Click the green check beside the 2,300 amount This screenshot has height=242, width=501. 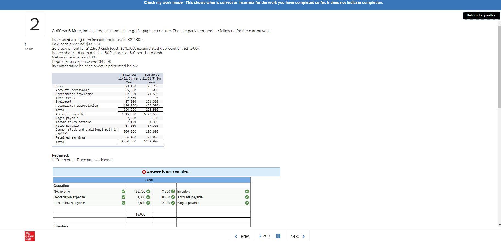coord(173,203)
